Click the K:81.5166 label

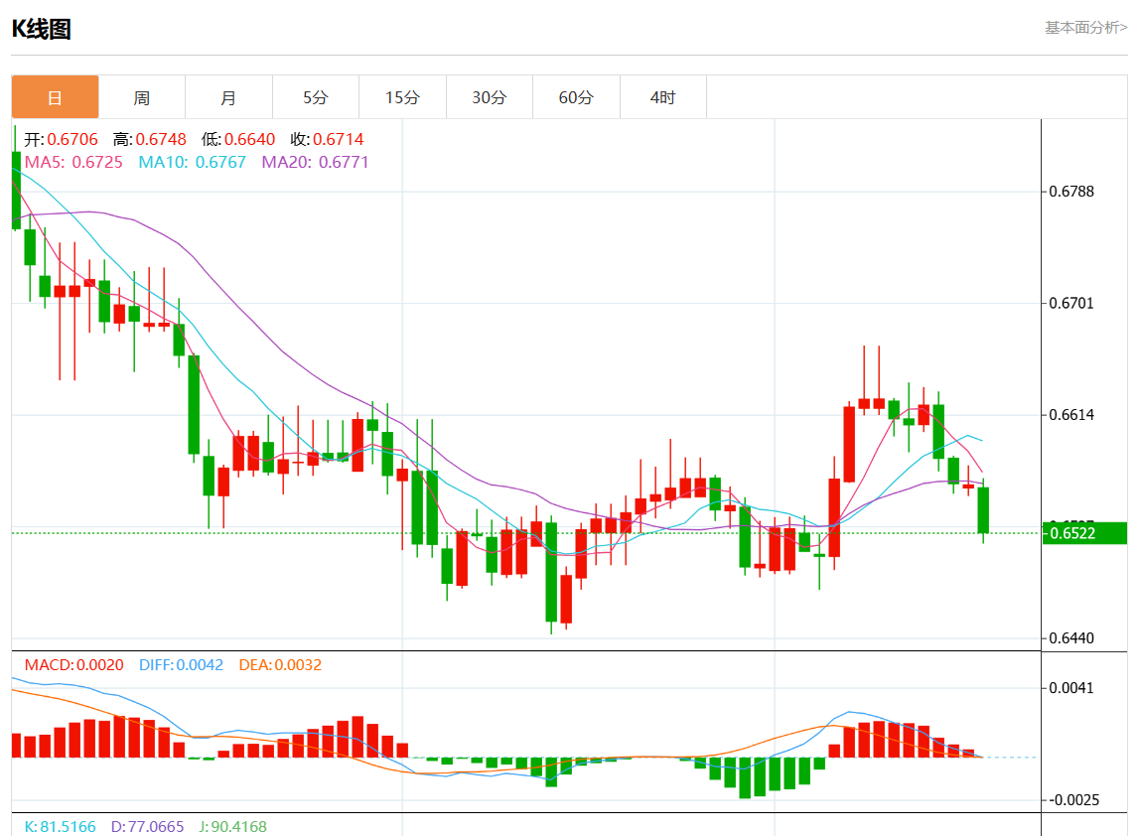tap(61, 826)
